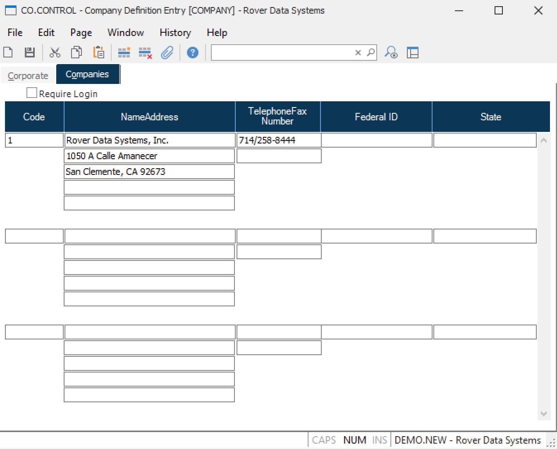557x449 pixels.
Task: Click the Cut scissors icon
Action: point(55,53)
